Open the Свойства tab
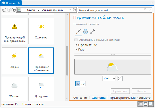155x108 pixels. pos(99,98)
